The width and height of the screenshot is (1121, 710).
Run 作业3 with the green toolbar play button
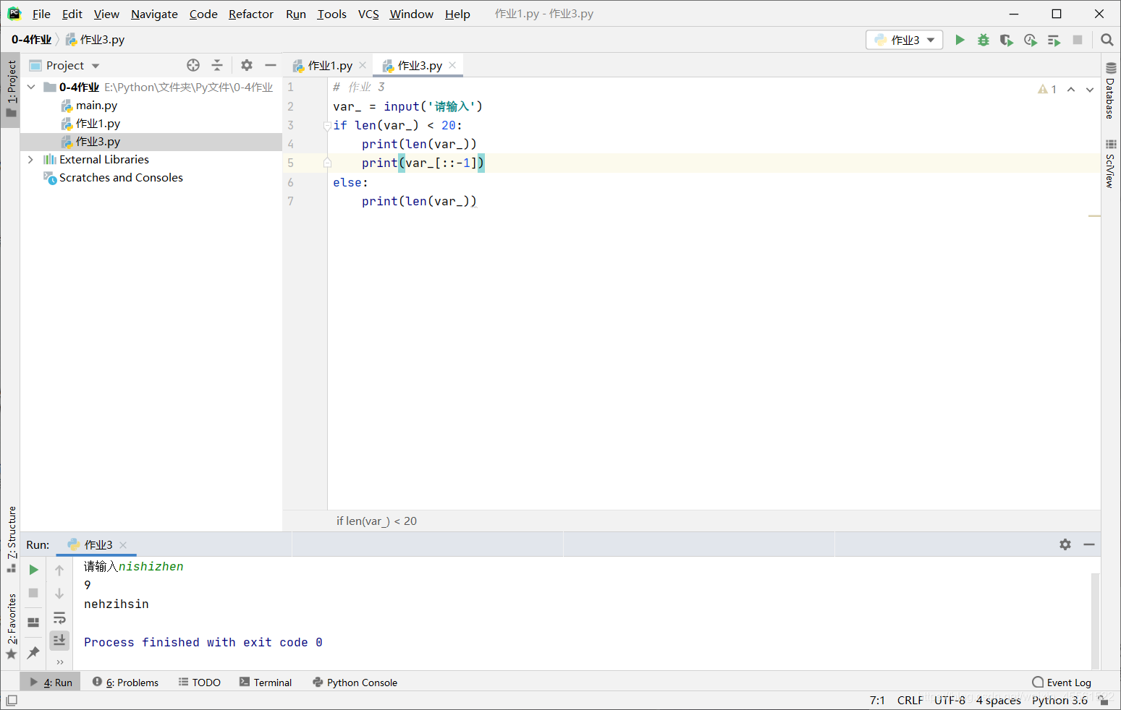click(x=960, y=40)
